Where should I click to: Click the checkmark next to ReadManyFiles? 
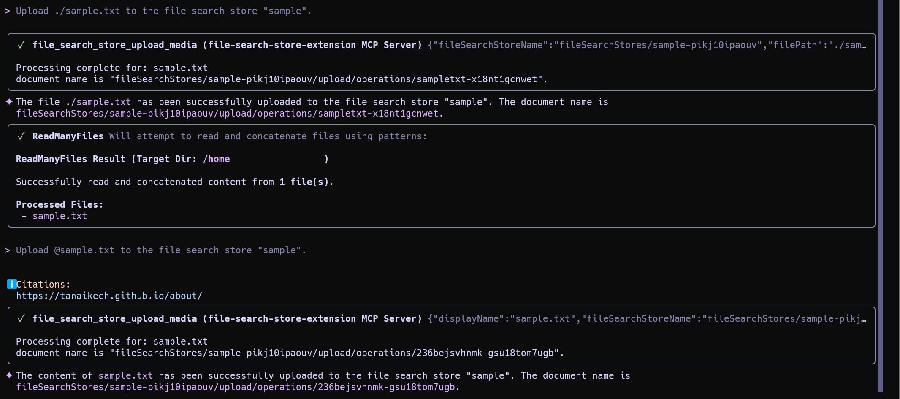[x=21, y=136]
